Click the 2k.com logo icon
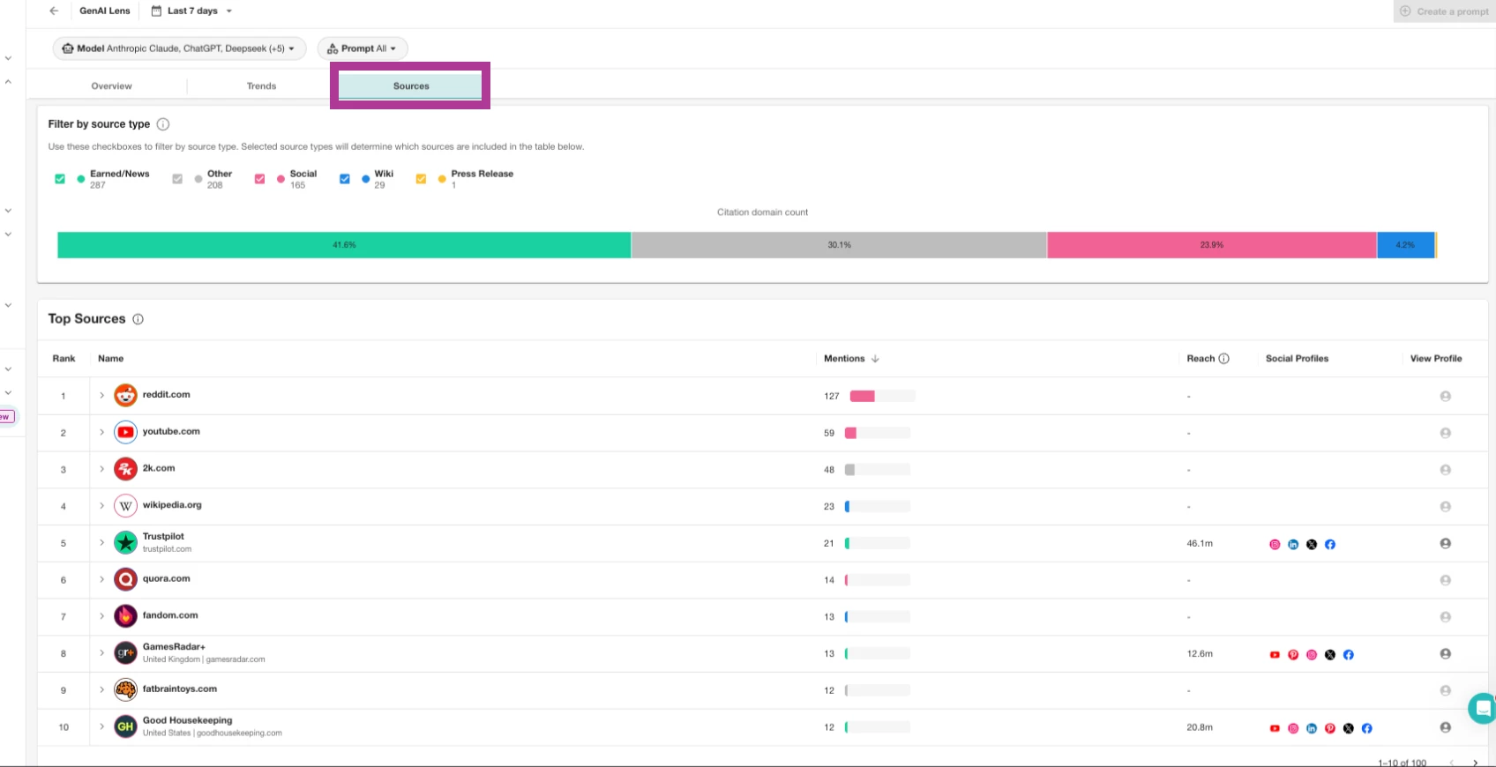 pyautogui.click(x=126, y=469)
